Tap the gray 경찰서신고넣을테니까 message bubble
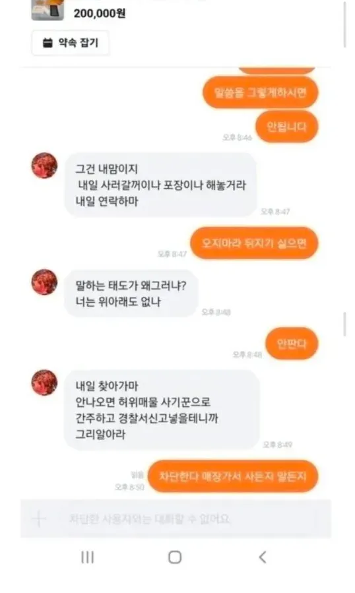The image size is (355, 593). (162, 410)
